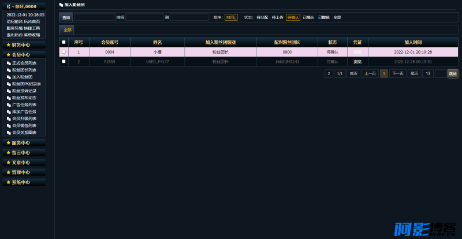The height and width of the screenshot is (239, 462).
Task: Click the 查询 search button
Action: [66, 17]
